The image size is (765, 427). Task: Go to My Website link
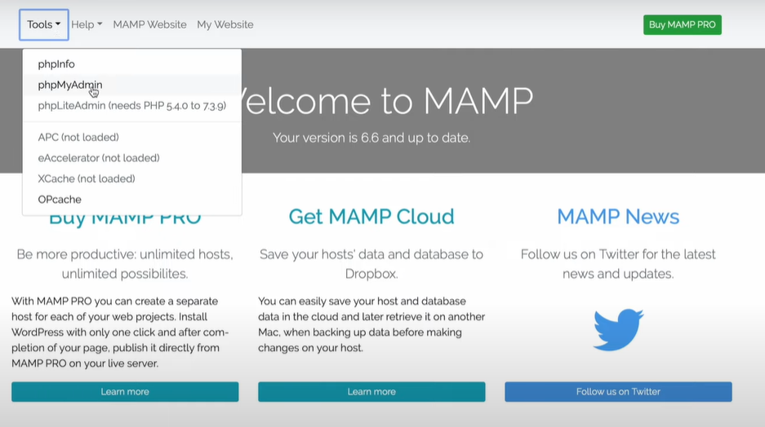pos(225,24)
